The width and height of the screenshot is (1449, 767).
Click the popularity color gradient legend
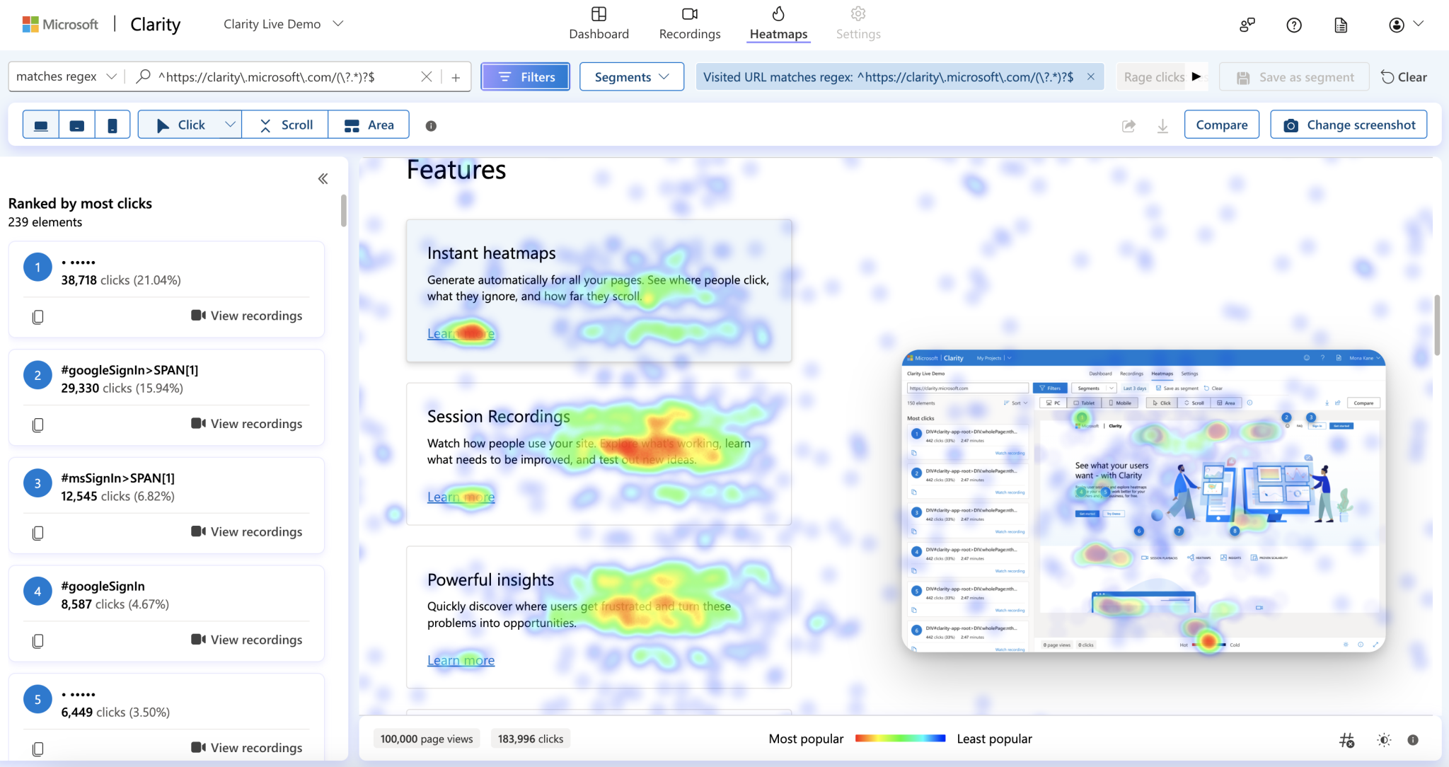click(x=900, y=738)
